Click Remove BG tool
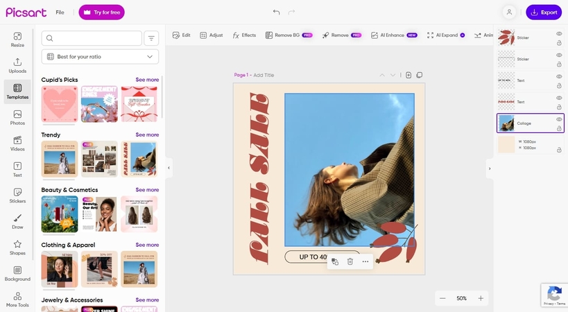 click(x=289, y=35)
